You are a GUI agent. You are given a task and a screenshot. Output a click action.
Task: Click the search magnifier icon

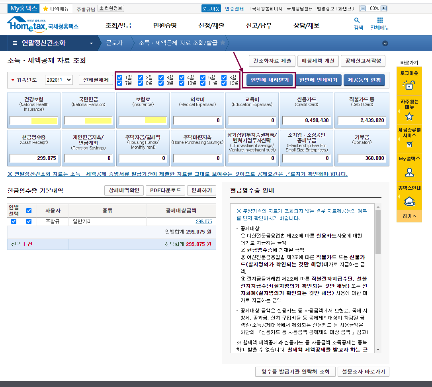tap(357, 20)
